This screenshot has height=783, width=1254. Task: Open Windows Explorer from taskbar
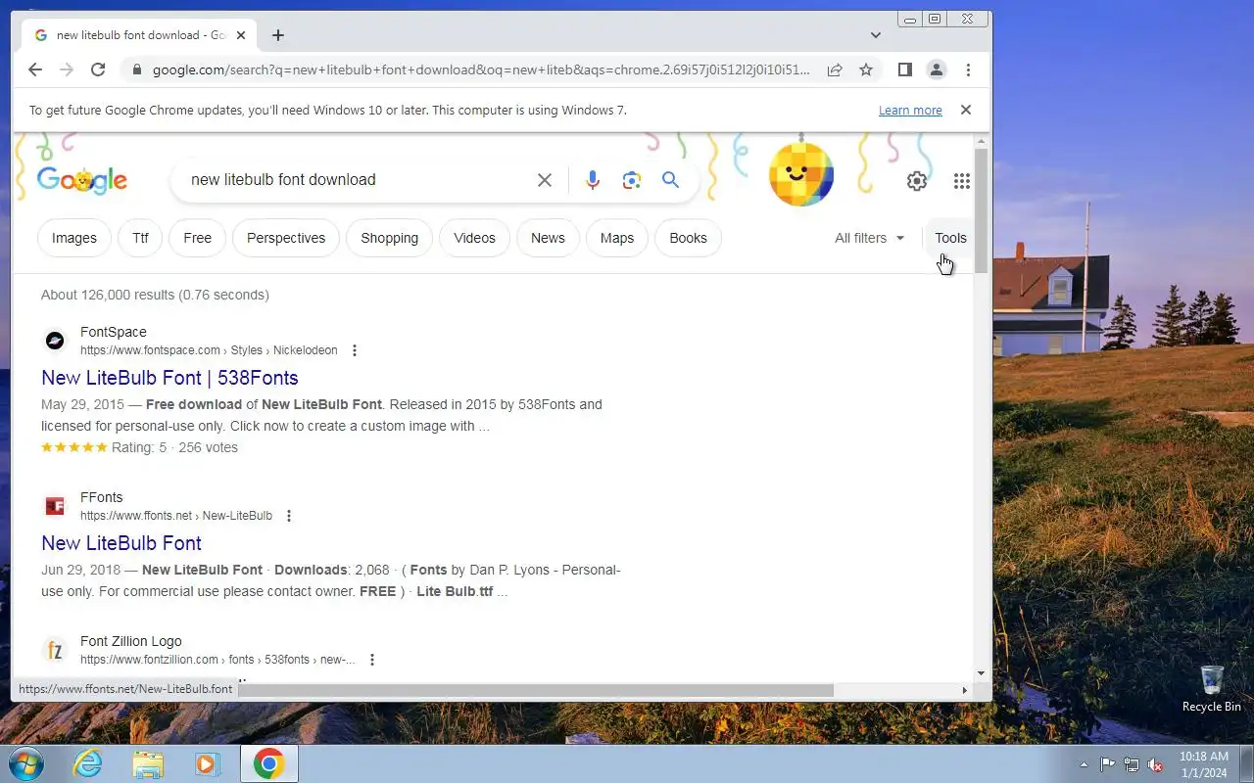point(148,763)
